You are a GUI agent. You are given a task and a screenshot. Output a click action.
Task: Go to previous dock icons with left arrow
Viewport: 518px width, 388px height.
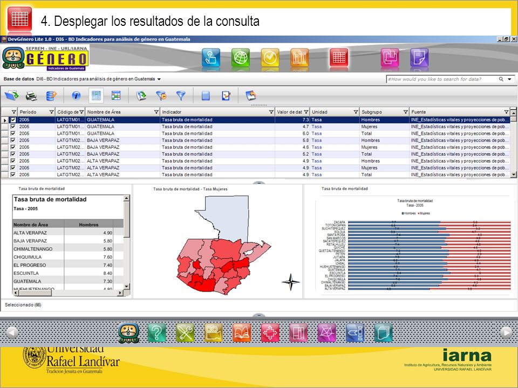click(12, 332)
